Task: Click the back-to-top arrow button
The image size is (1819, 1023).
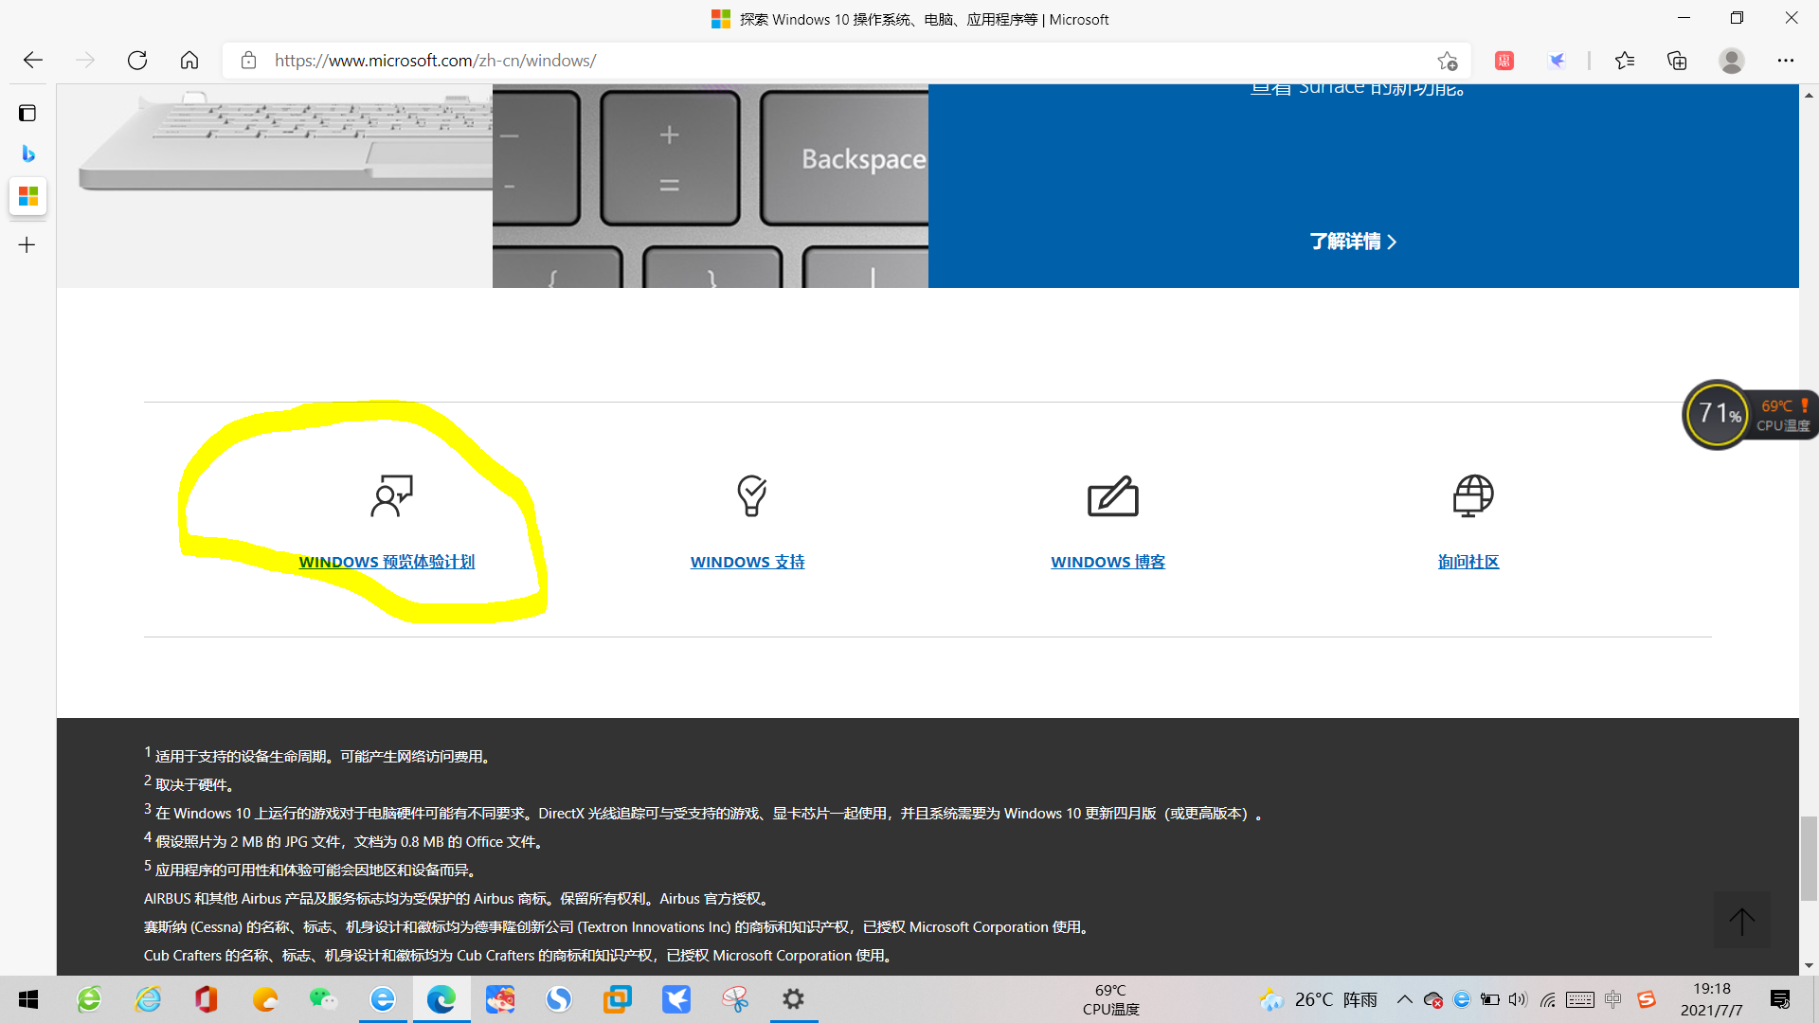Action: (1741, 921)
